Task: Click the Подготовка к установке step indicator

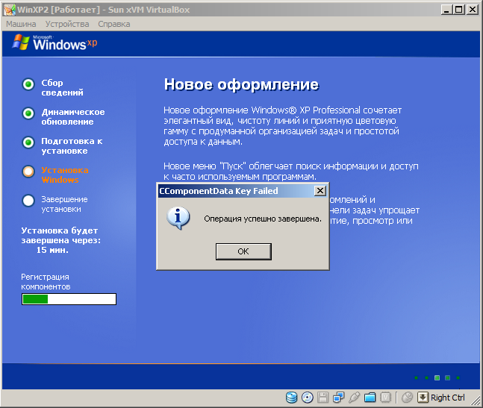Action: tap(28, 142)
